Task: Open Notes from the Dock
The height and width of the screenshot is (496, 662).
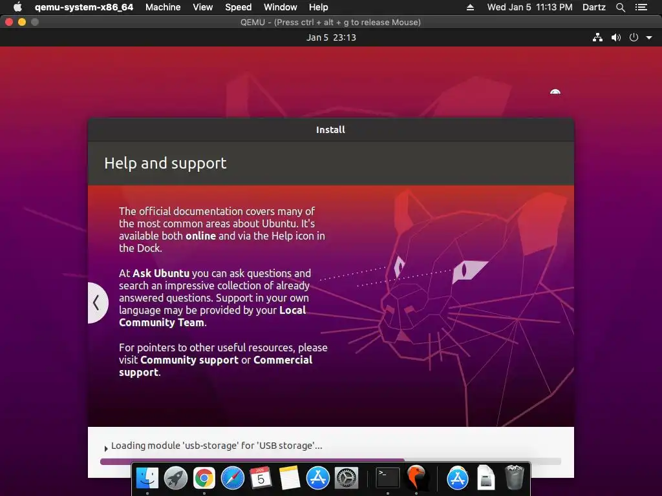Action: [290, 479]
